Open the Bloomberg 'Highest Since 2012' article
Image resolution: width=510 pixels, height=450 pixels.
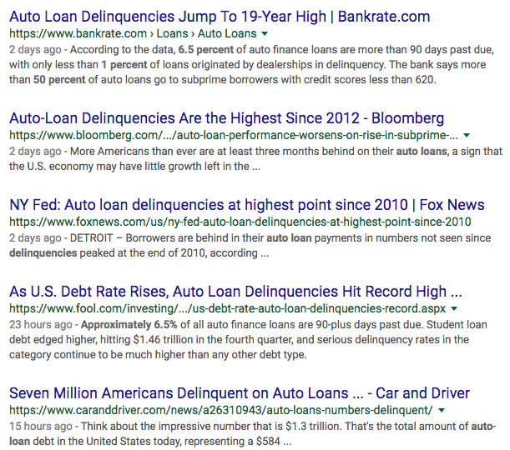tap(226, 118)
